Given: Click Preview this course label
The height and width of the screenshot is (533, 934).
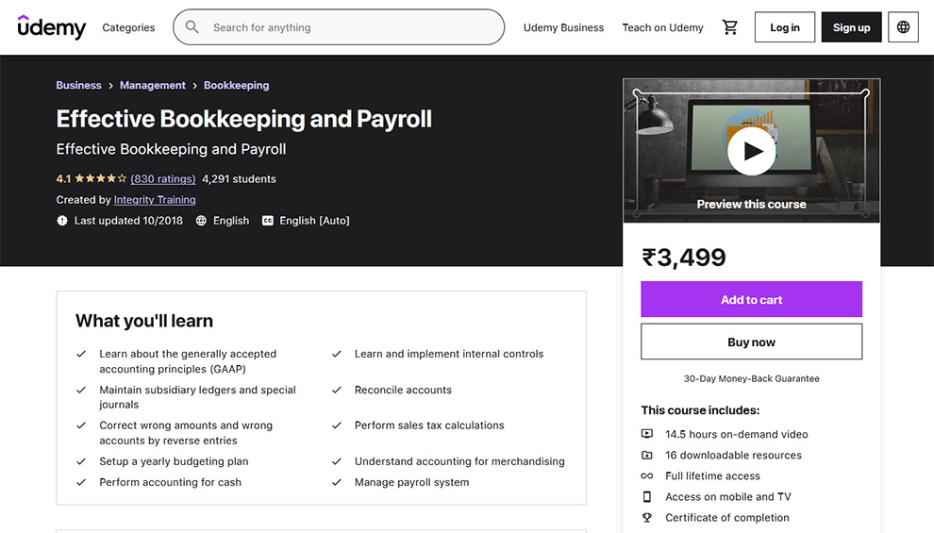Looking at the screenshot, I should tap(751, 205).
